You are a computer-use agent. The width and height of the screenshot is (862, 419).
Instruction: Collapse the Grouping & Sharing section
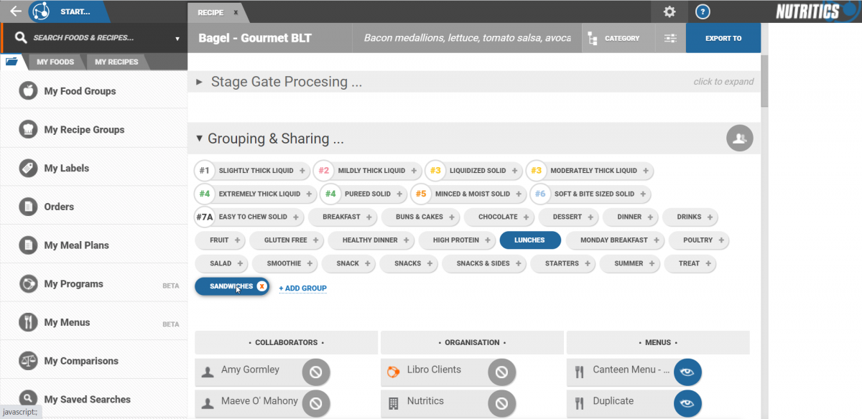[x=200, y=139]
